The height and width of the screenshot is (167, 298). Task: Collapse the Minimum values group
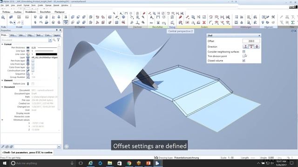coord(2,120)
